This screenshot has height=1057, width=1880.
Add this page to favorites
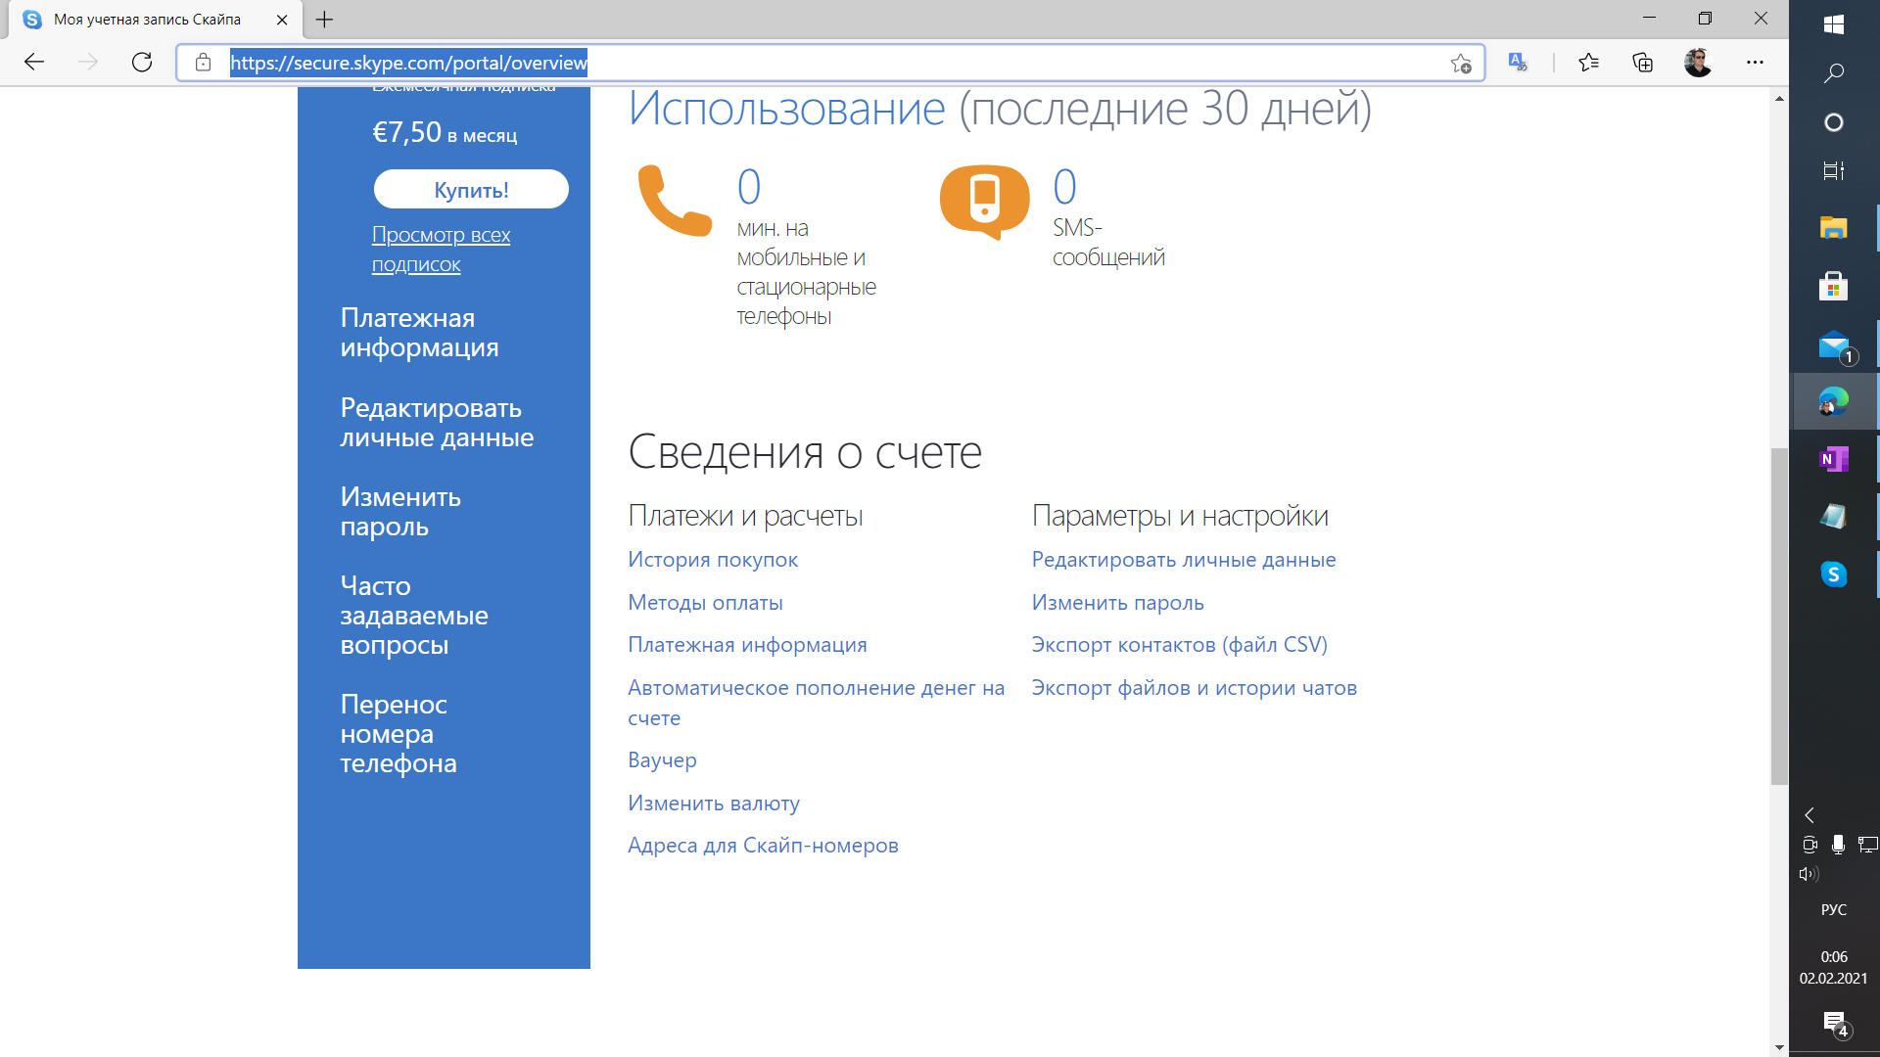coord(1461,64)
